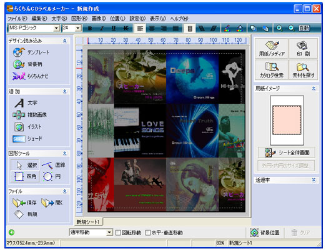Viewport: 326px width, 250px height.
Task: Click the 自動 auto zoom button
Action: [x=304, y=28]
